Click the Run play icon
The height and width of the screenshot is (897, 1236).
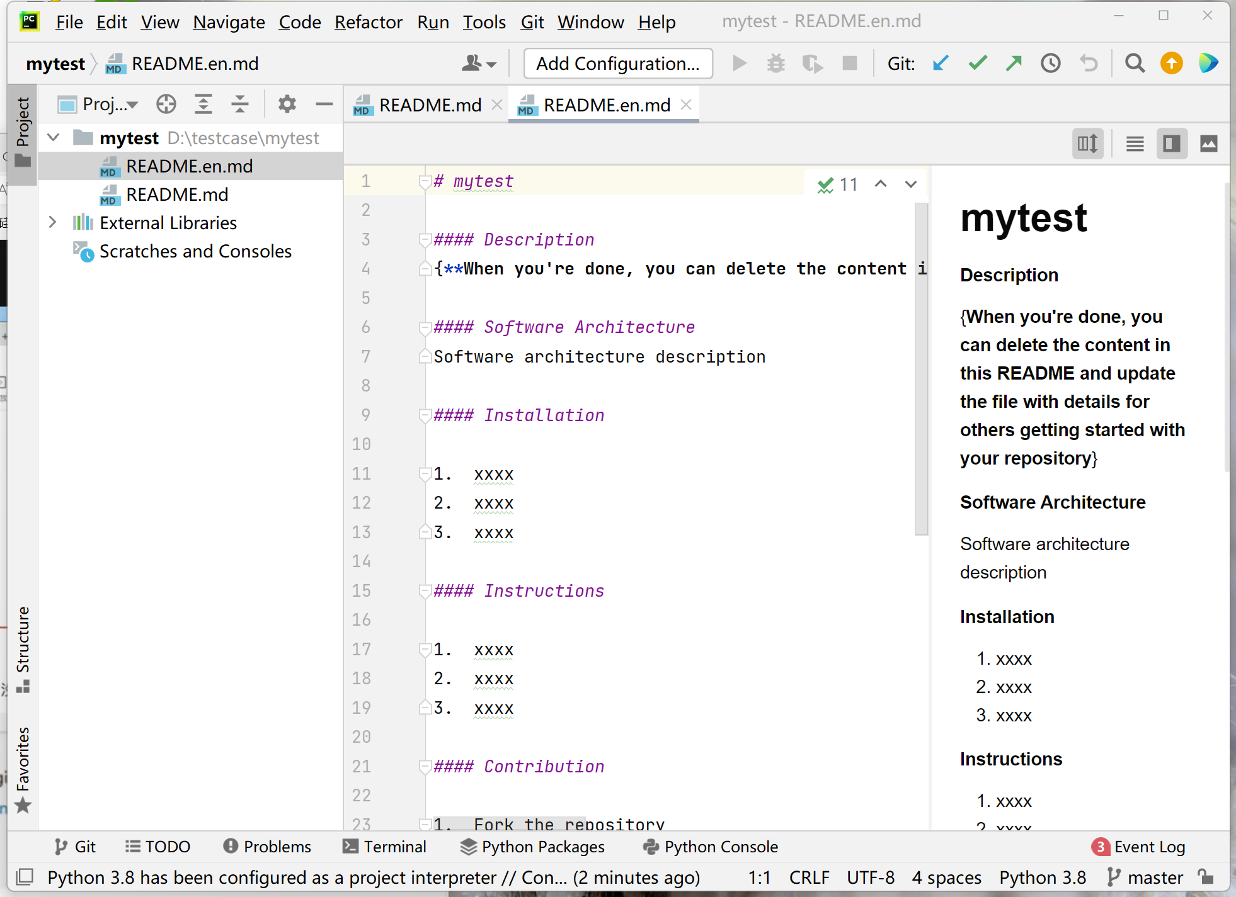pos(740,64)
